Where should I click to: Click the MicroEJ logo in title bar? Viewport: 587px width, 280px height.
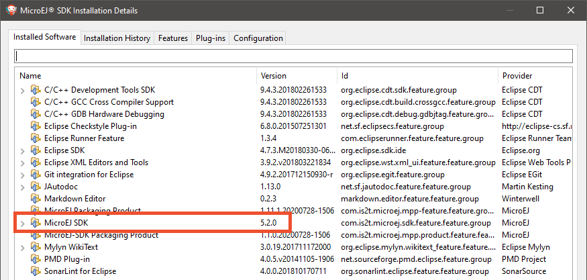point(11,11)
